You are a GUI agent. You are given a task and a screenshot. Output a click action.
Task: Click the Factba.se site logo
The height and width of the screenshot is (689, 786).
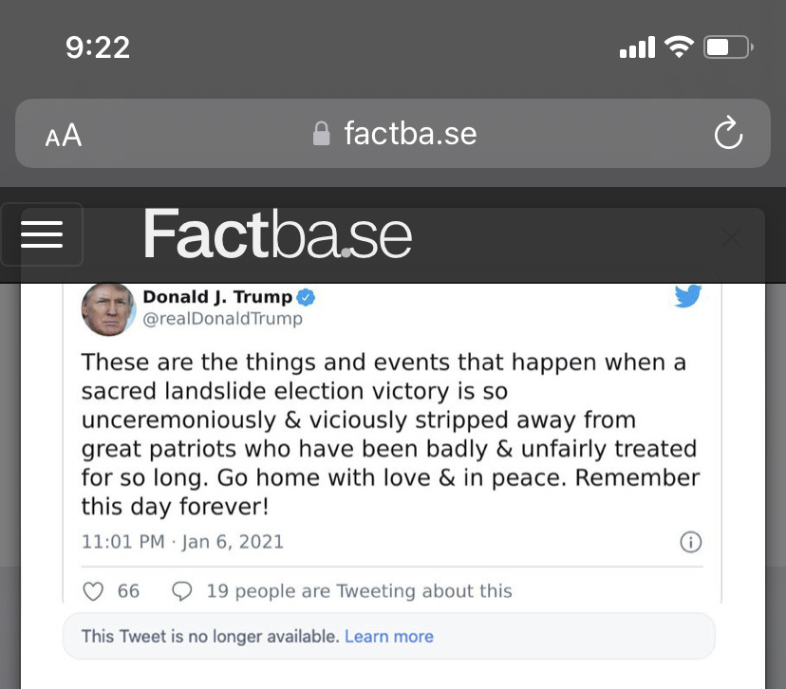[x=277, y=234]
